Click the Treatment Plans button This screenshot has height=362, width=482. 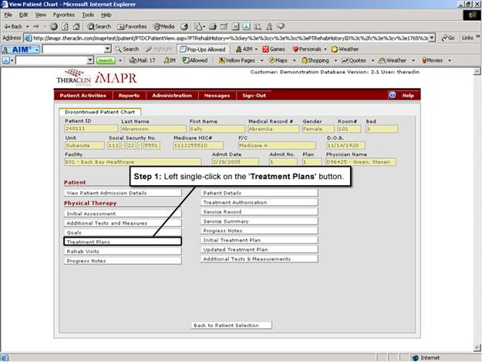point(122,242)
